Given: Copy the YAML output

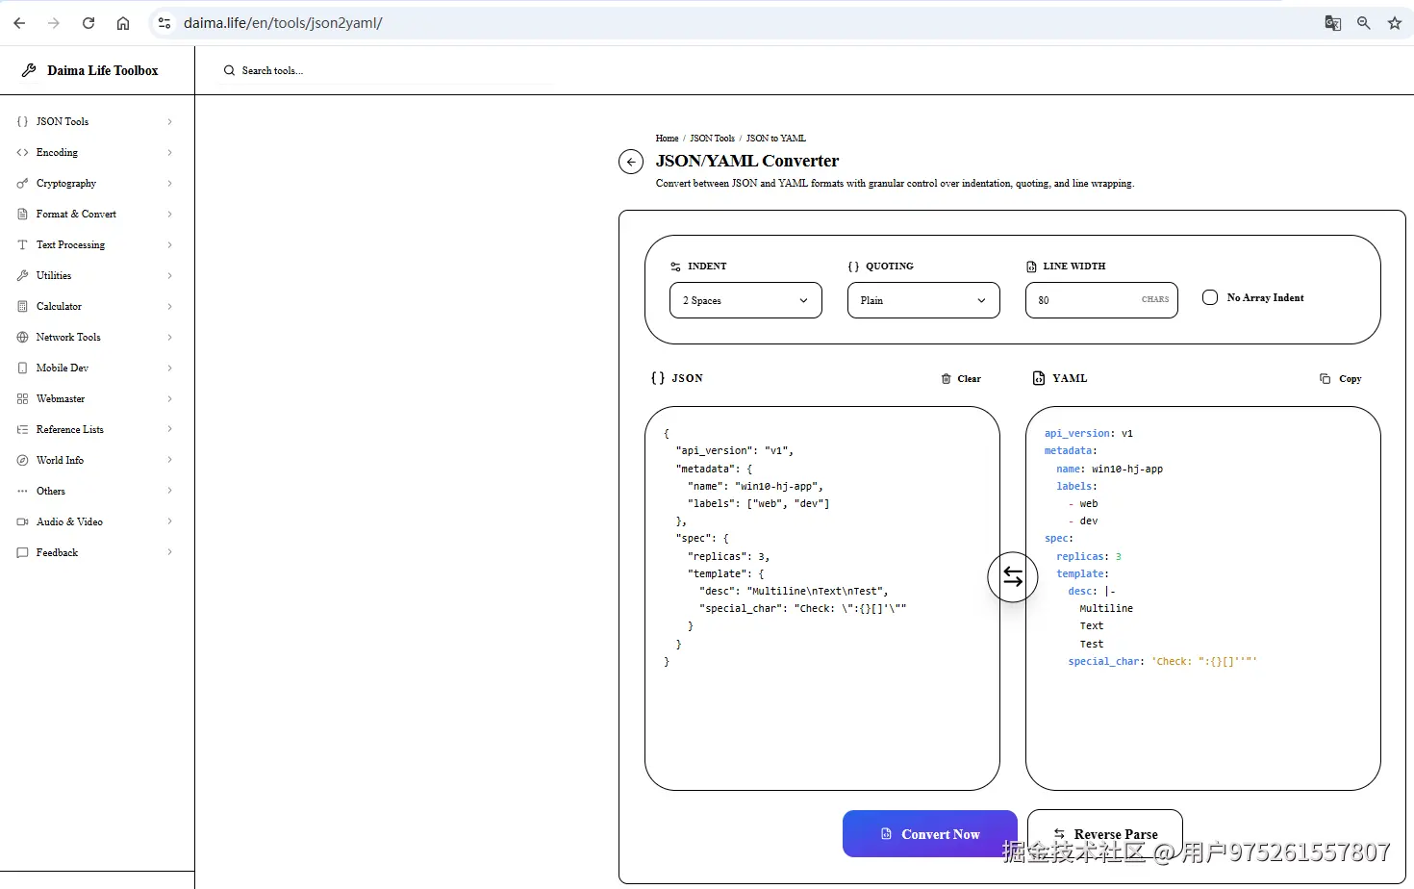Looking at the screenshot, I should [x=1341, y=379].
